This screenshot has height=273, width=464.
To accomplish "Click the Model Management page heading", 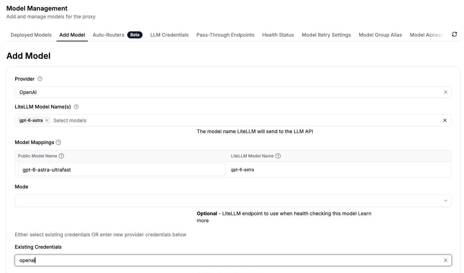I will pyautogui.click(x=37, y=8).
